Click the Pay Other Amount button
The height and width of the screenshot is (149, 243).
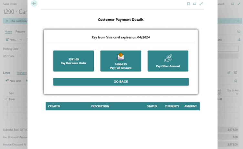(168, 61)
